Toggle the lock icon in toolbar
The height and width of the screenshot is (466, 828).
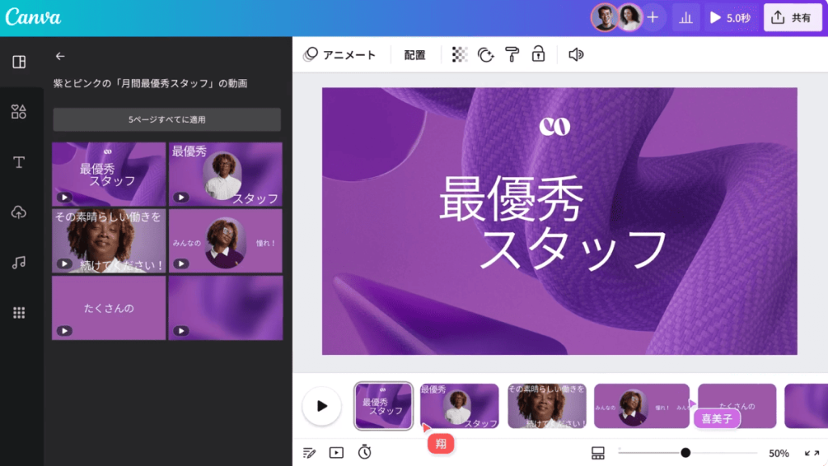[538, 54]
